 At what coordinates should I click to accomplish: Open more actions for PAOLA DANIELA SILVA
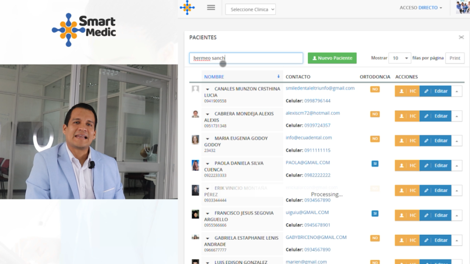click(x=457, y=166)
